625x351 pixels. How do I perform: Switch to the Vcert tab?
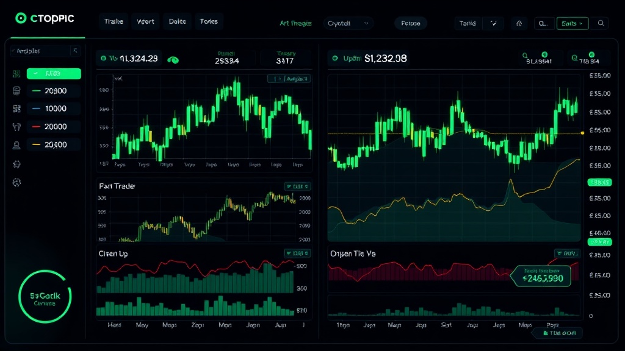tap(145, 21)
